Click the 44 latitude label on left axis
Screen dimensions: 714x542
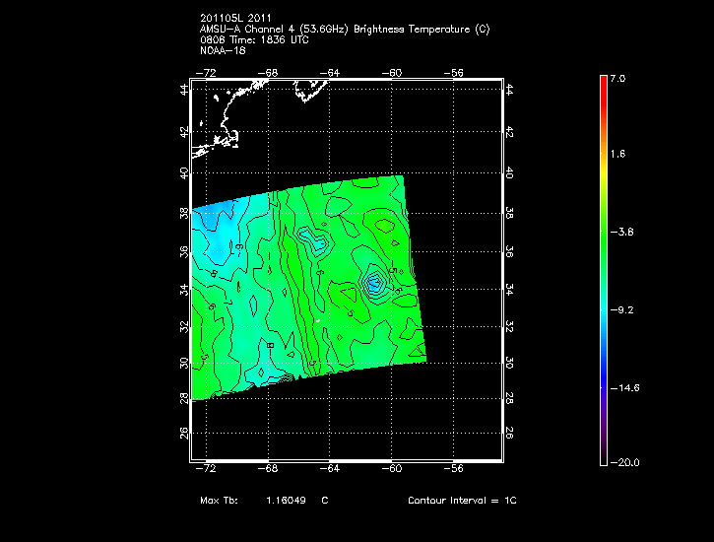tap(183, 90)
